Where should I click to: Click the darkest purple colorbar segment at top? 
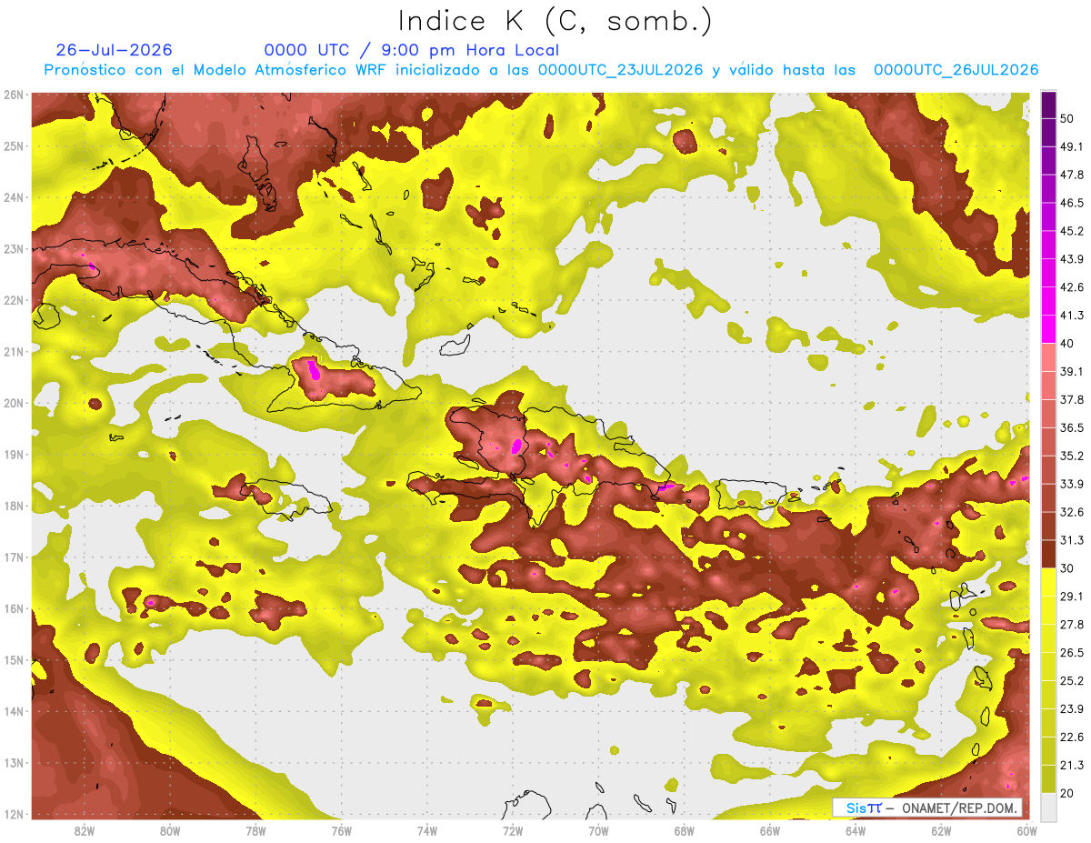pos(1048,105)
